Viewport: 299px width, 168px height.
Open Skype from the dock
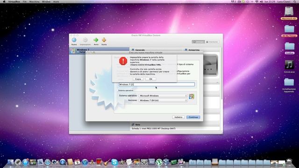click(x=114, y=162)
